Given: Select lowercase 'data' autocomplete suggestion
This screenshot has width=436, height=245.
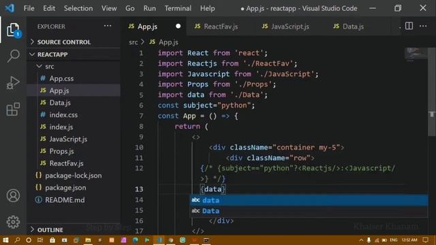Looking at the screenshot, I should tap(309, 200).
